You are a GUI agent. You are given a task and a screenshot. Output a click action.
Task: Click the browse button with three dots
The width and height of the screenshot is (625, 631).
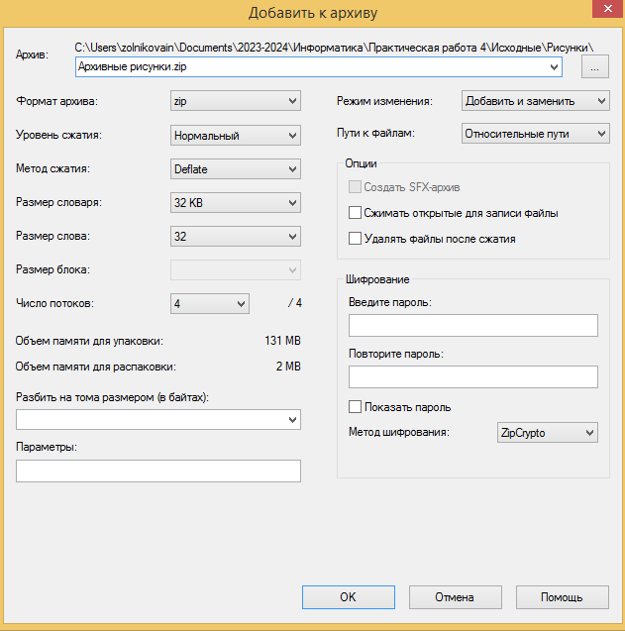(x=595, y=66)
